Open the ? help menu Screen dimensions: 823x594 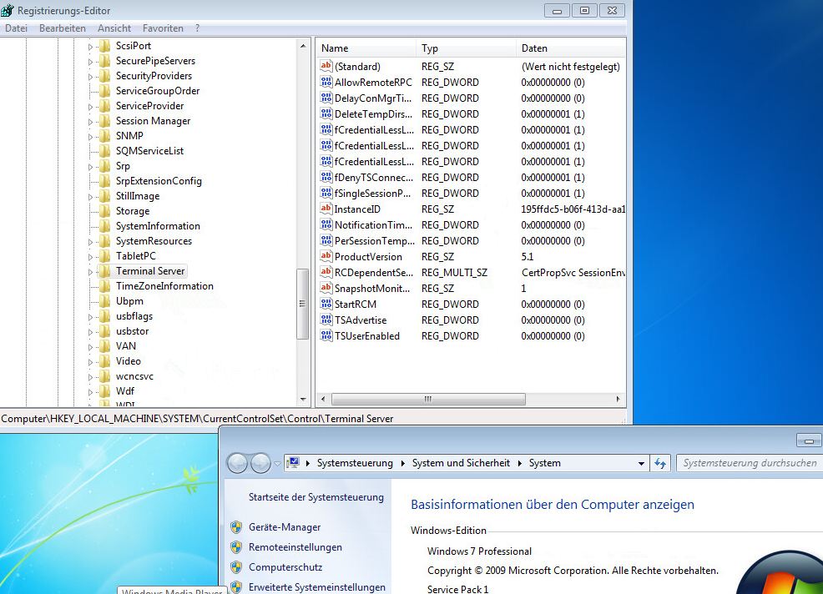197,28
